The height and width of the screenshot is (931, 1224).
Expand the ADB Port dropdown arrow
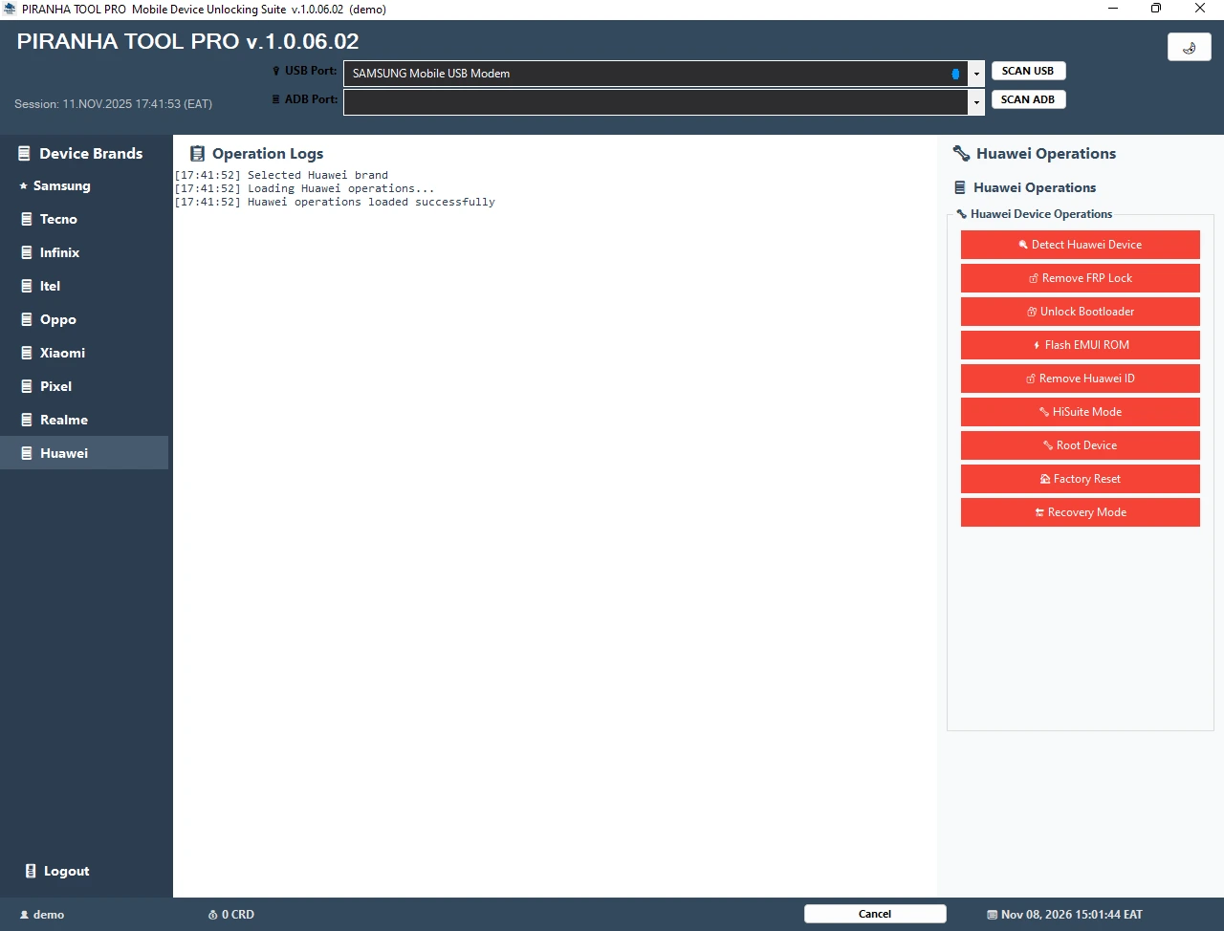click(x=976, y=102)
